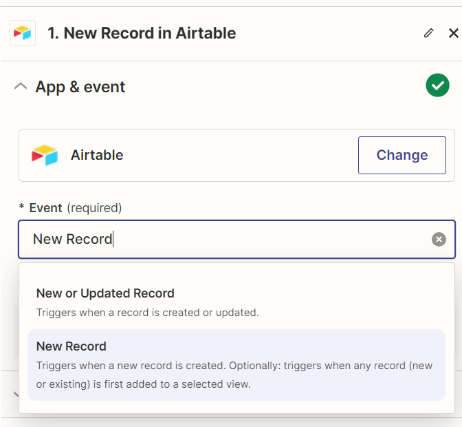
Task: Choose the highlighted New Record event
Action: click(x=236, y=365)
